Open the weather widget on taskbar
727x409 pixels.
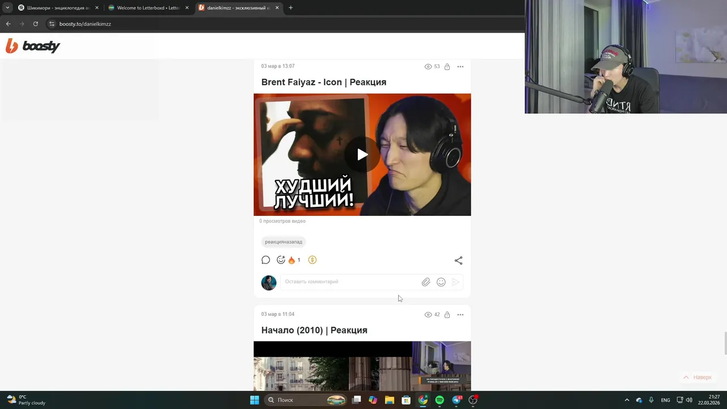coord(26,400)
